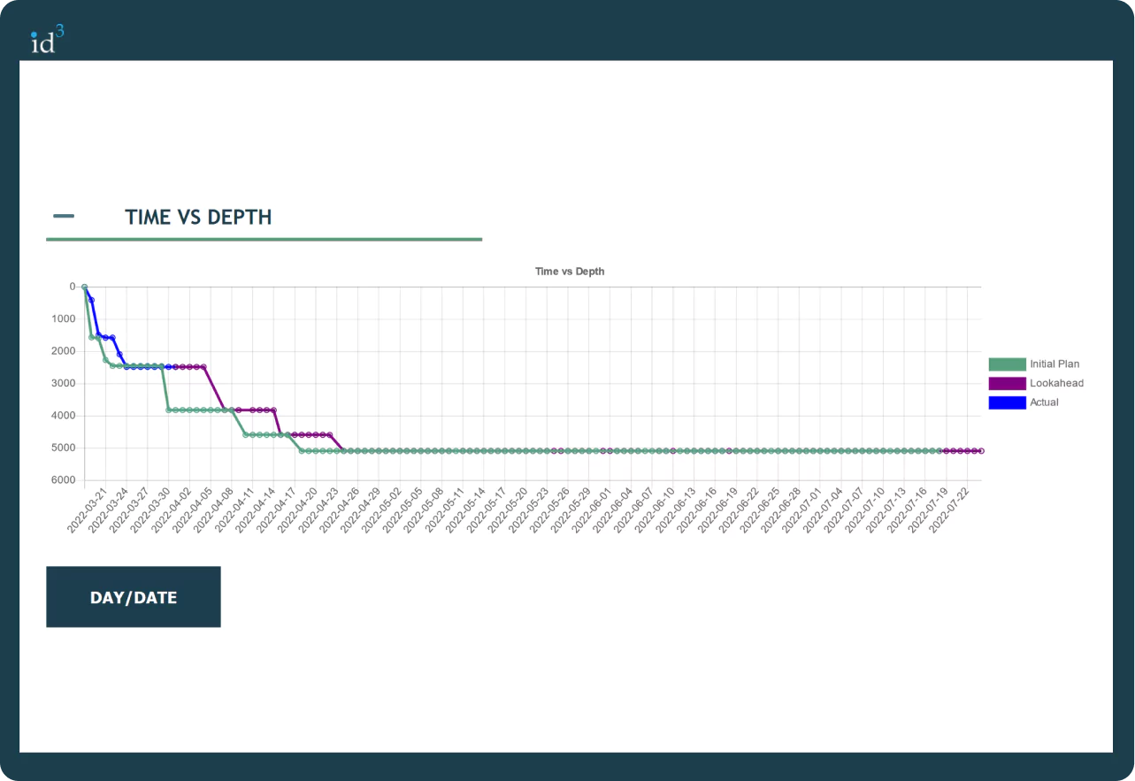This screenshot has width=1135, height=781.
Task: Click the small chart title Time vs Depth
Action: 570,272
